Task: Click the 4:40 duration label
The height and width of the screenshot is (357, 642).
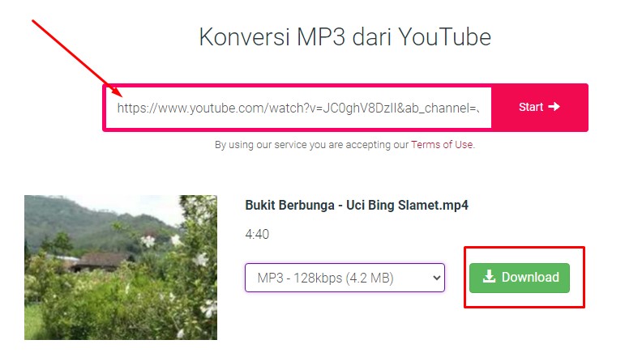Action: click(257, 234)
